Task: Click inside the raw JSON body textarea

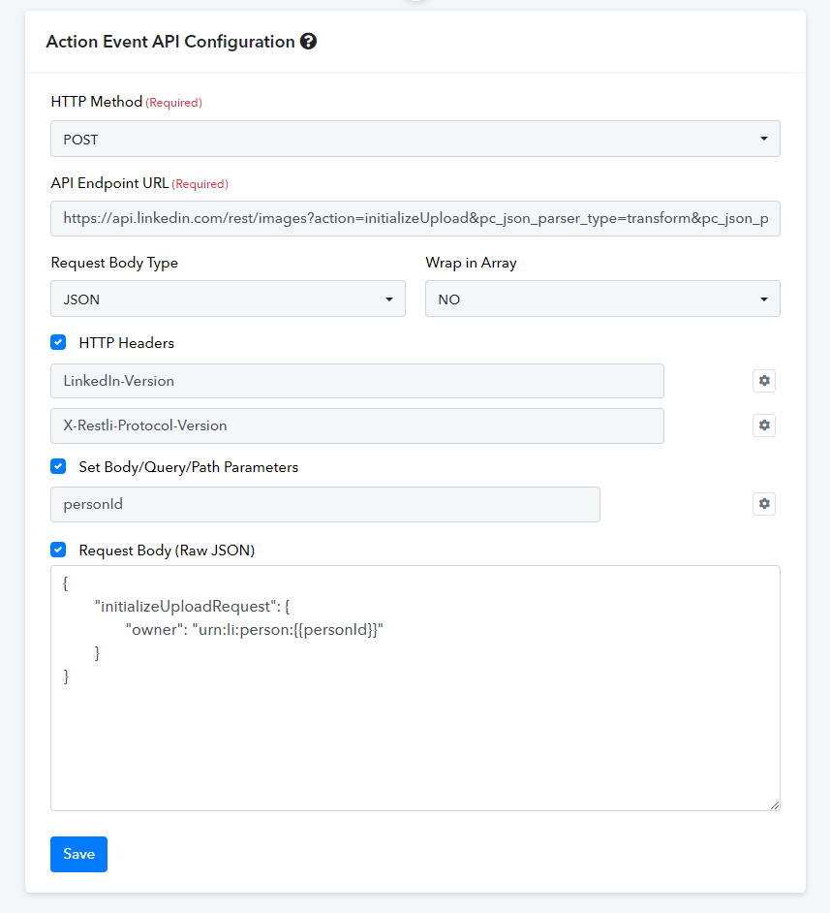Action: [x=415, y=688]
